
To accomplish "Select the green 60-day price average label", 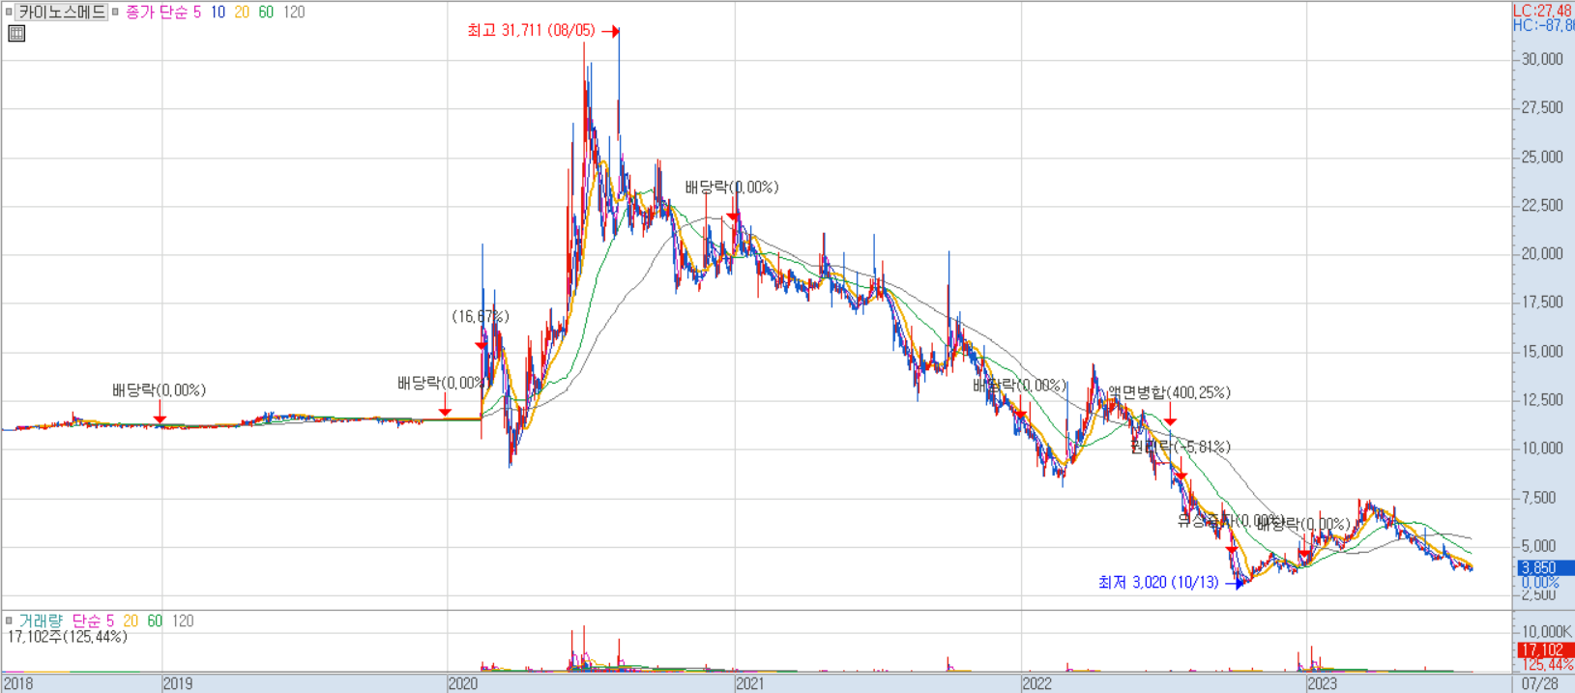I will pos(266,13).
